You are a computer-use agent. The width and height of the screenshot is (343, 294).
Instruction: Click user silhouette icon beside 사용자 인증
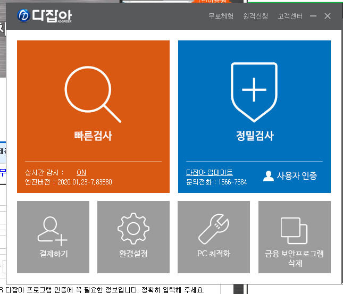click(x=269, y=176)
